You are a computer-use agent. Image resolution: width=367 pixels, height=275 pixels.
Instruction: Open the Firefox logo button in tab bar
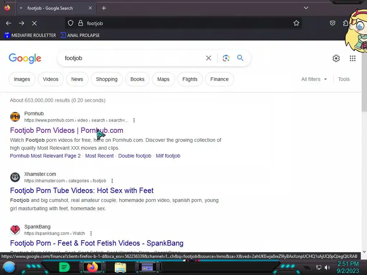7,8
